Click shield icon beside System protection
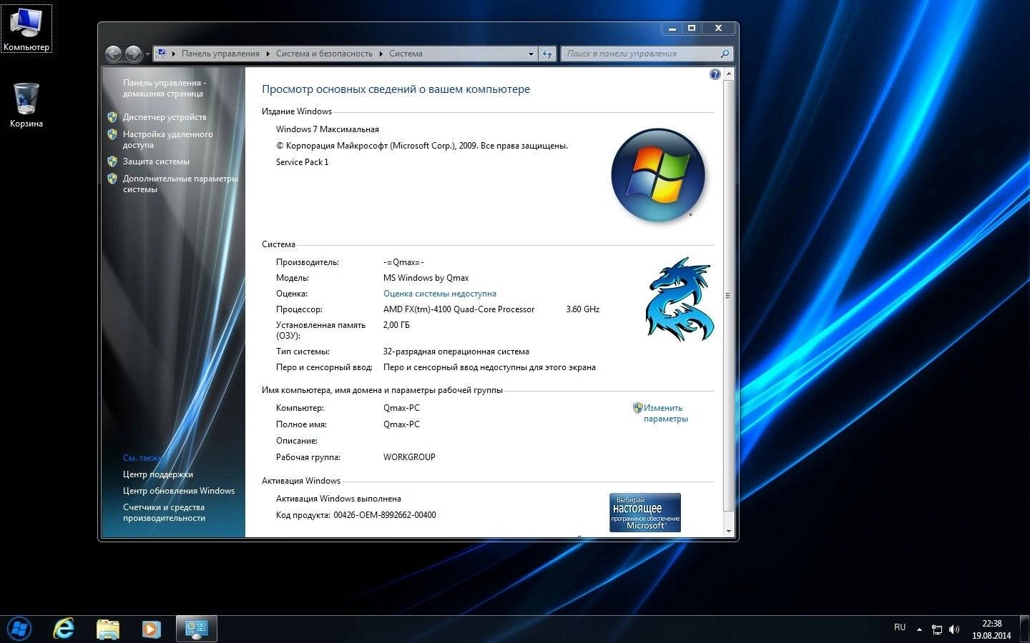 112,161
